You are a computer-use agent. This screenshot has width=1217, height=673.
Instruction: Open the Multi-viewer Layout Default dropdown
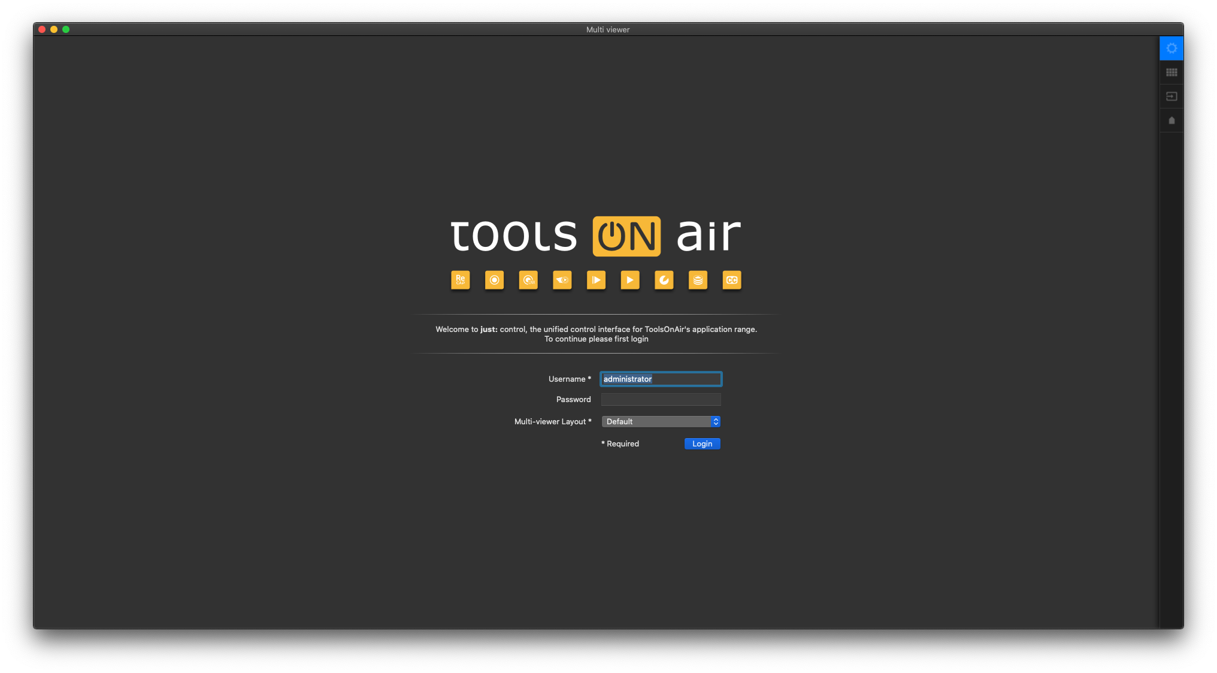[x=661, y=421]
